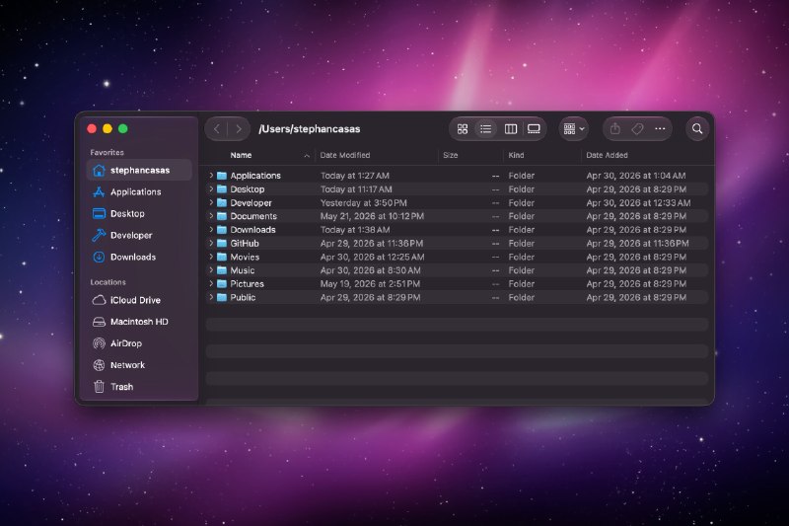789x526 pixels.
Task: Expand the Developer folder row
Action: point(211,202)
